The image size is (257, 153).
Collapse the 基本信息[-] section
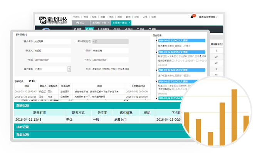pyautogui.click(x=21, y=35)
